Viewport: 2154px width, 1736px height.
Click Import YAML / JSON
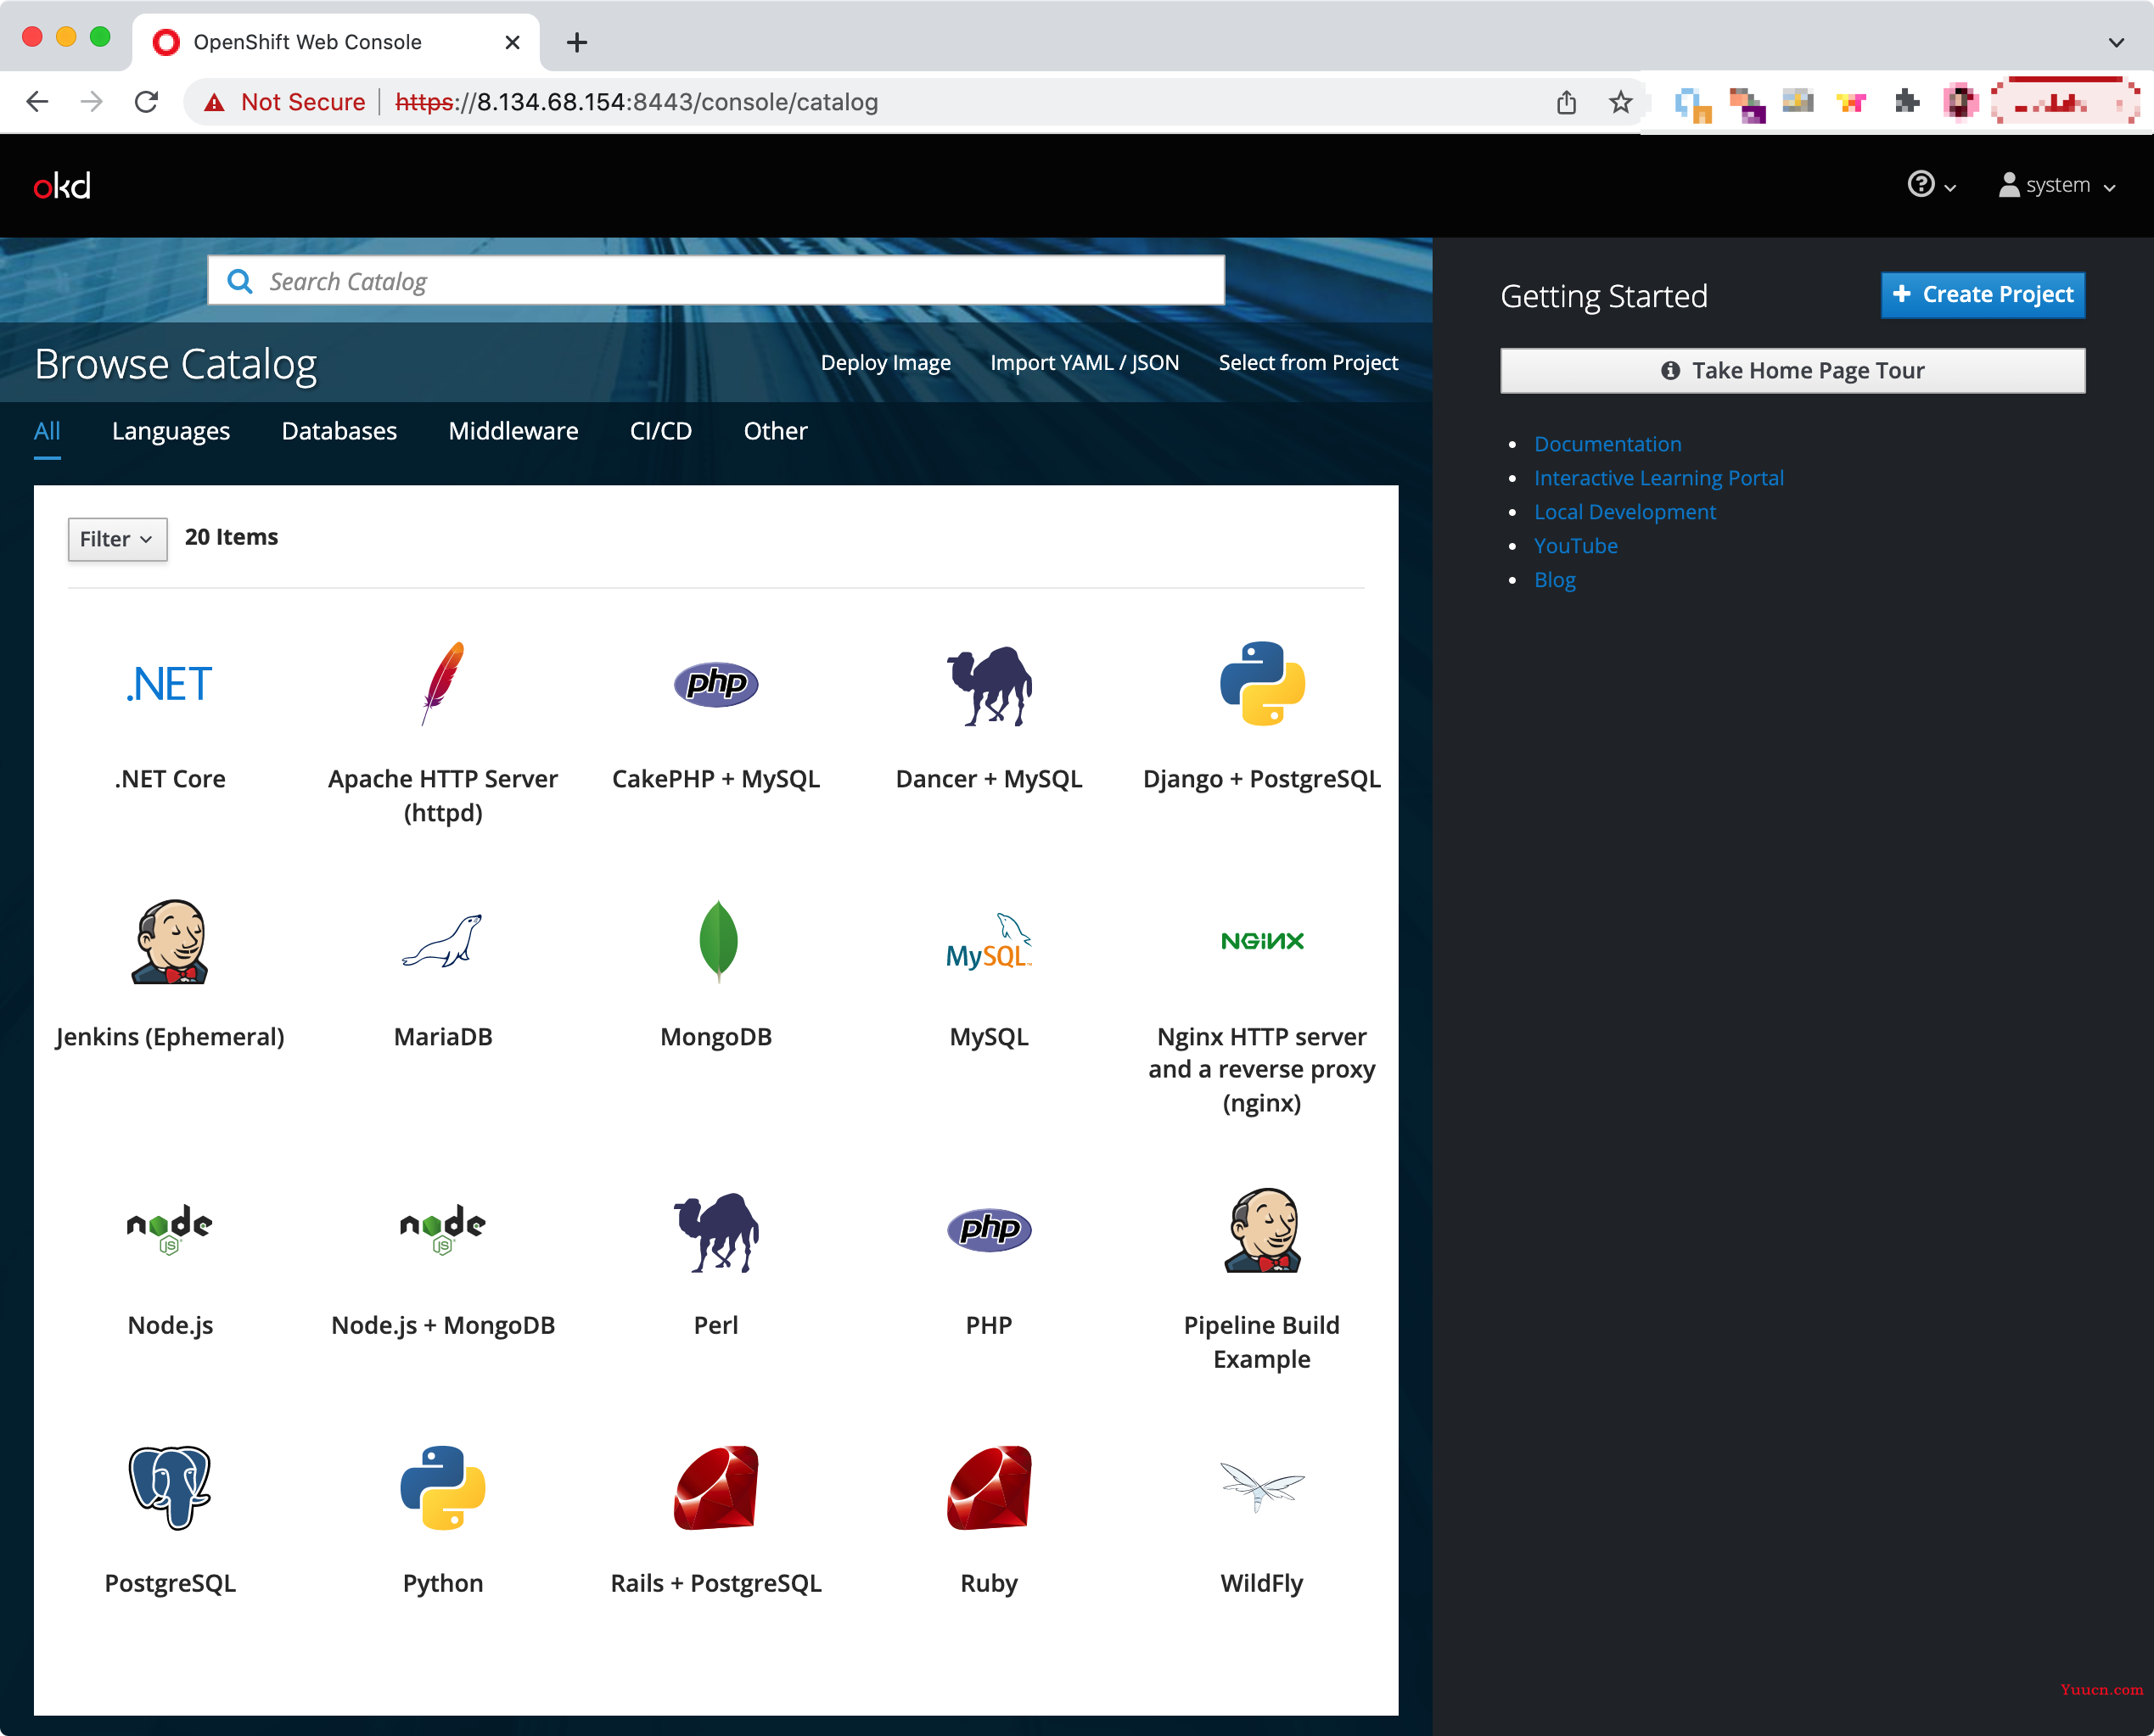click(x=1084, y=362)
